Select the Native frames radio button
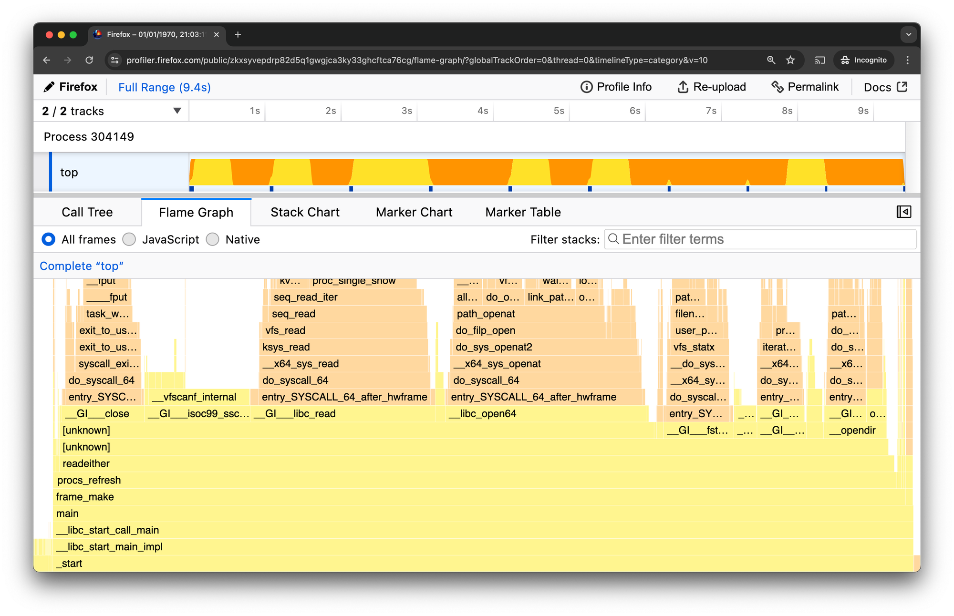Viewport: 954px width, 616px height. [x=213, y=239]
